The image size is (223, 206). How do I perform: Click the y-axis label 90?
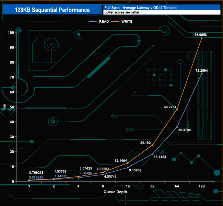point(12,47)
